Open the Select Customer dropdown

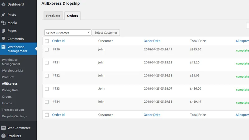pyautogui.click(x=68, y=33)
